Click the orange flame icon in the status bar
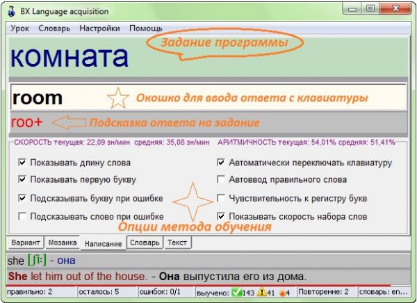Screen dimensions: 417x303 282,293
